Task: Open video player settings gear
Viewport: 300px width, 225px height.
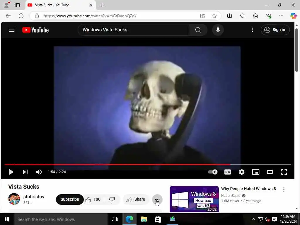Action: [242, 172]
